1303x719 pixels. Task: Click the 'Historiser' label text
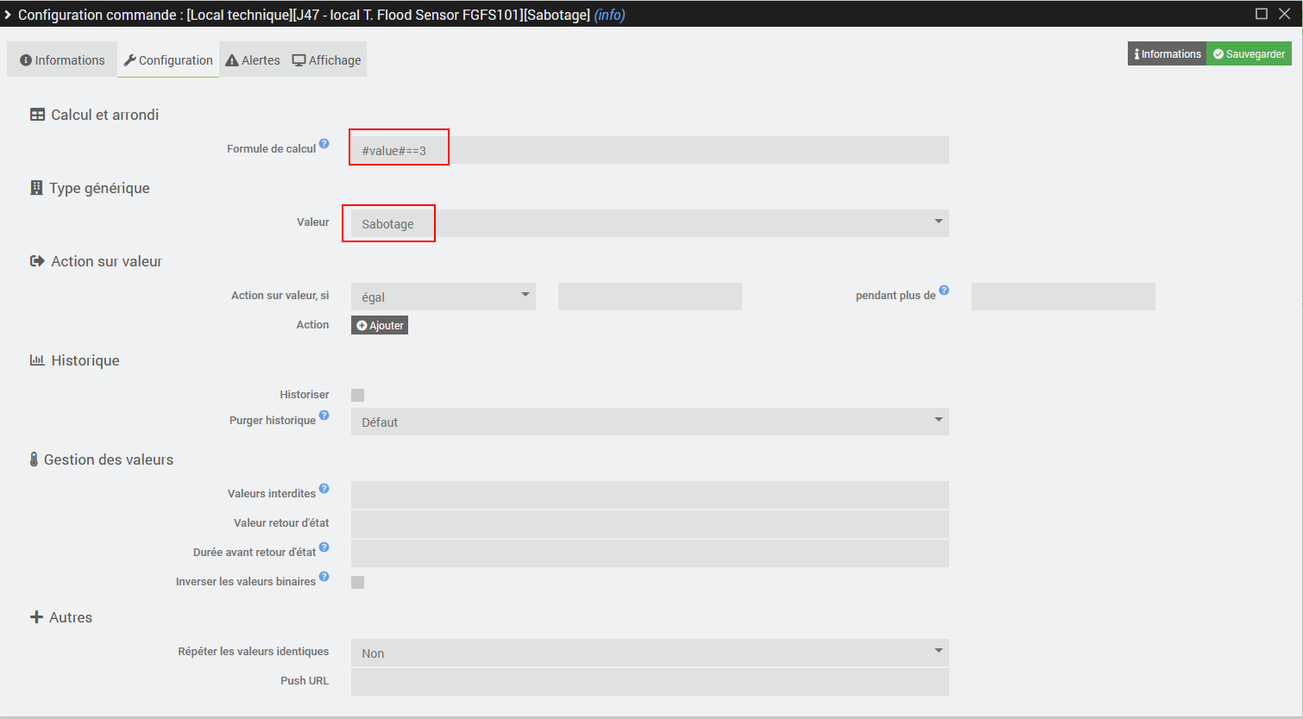click(305, 395)
